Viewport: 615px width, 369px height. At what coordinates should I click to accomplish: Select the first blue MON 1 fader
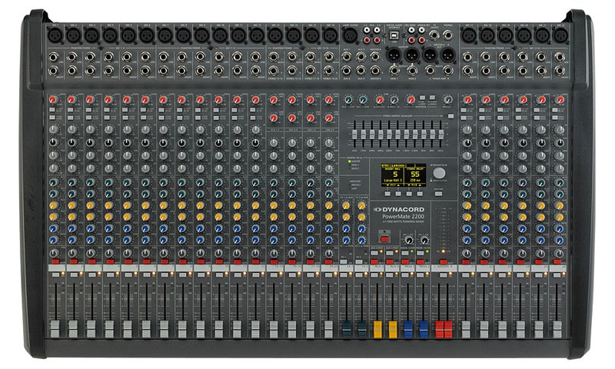(408, 327)
